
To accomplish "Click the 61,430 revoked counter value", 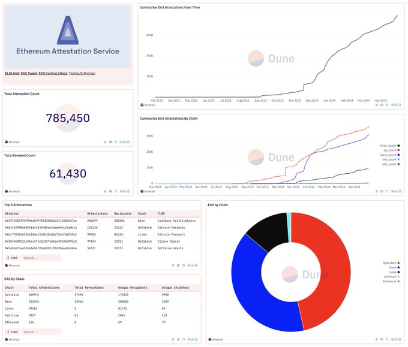I will click(68, 174).
